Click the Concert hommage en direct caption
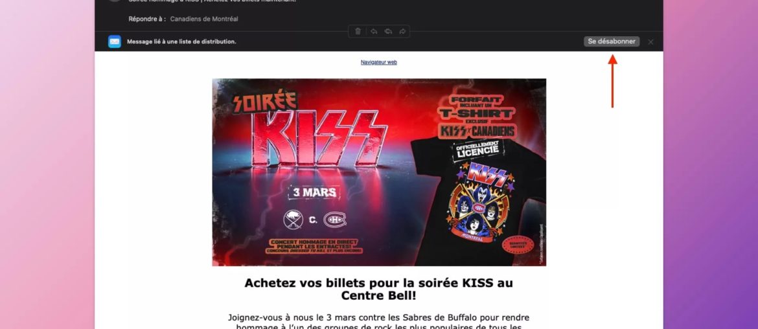Viewport: 758px width, 329px height. (314, 247)
